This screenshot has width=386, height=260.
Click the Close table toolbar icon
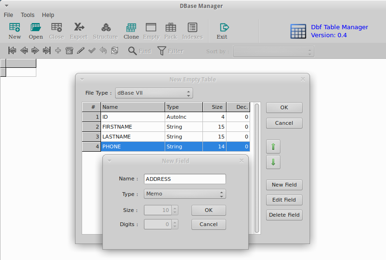click(57, 27)
